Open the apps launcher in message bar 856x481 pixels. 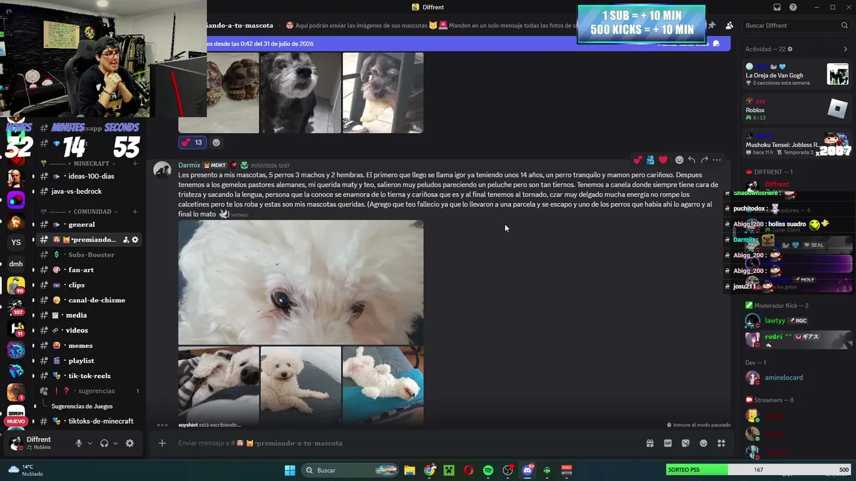click(721, 443)
